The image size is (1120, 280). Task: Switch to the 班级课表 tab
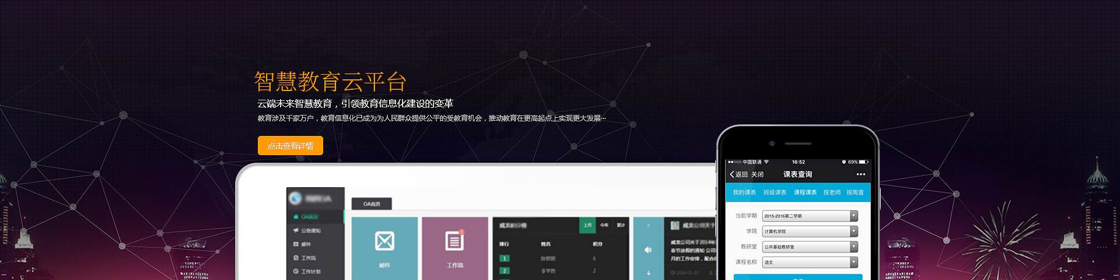click(775, 192)
